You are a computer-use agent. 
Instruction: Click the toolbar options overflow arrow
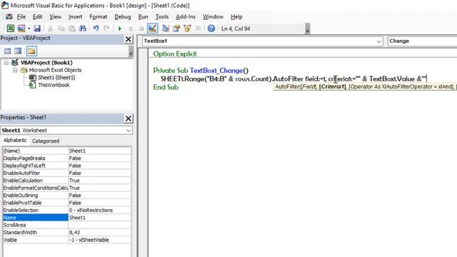coord(308,29)
